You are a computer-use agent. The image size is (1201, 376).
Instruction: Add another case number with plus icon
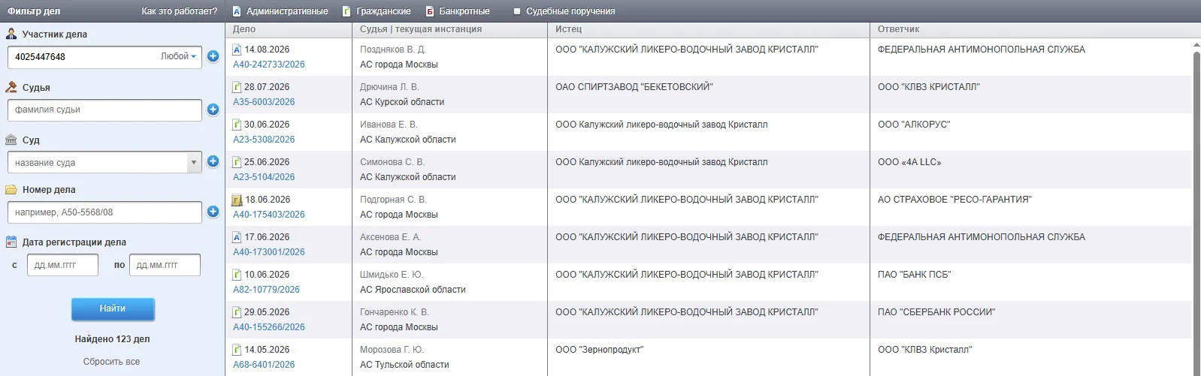[213, 212]
